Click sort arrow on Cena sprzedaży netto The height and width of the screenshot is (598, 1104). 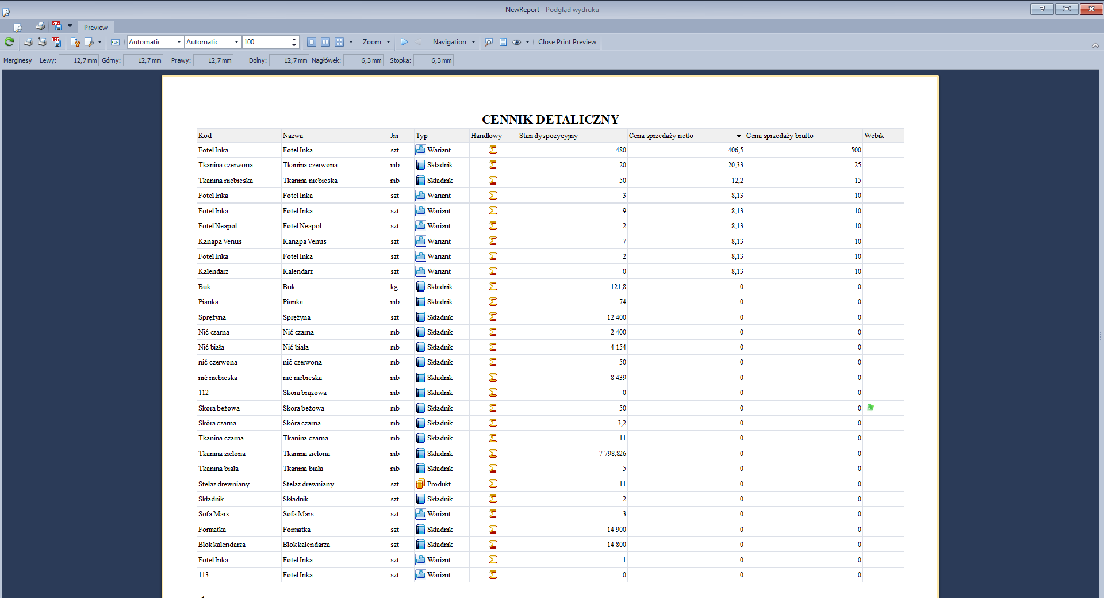[739, 136]
